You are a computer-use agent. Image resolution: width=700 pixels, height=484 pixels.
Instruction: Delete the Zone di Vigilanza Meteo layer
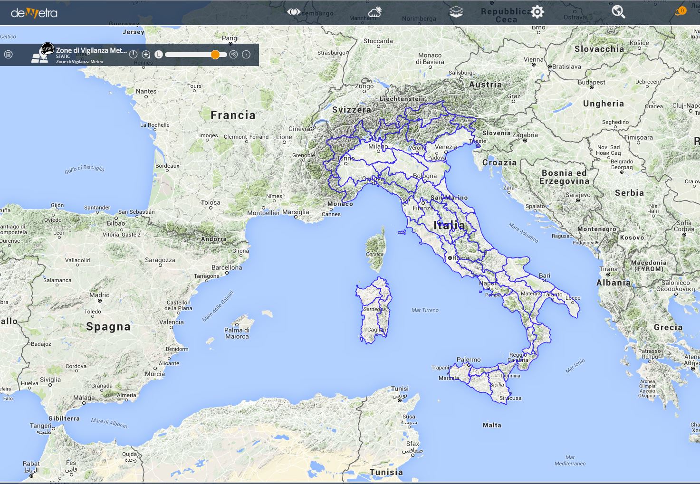click(x=8, y=55)
